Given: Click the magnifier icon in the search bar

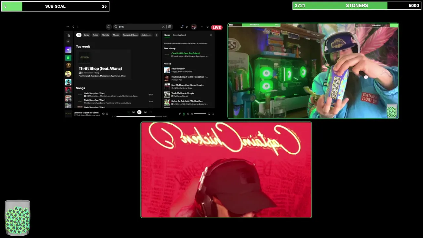Looking at the screenshot, I should tap(116, 27).
